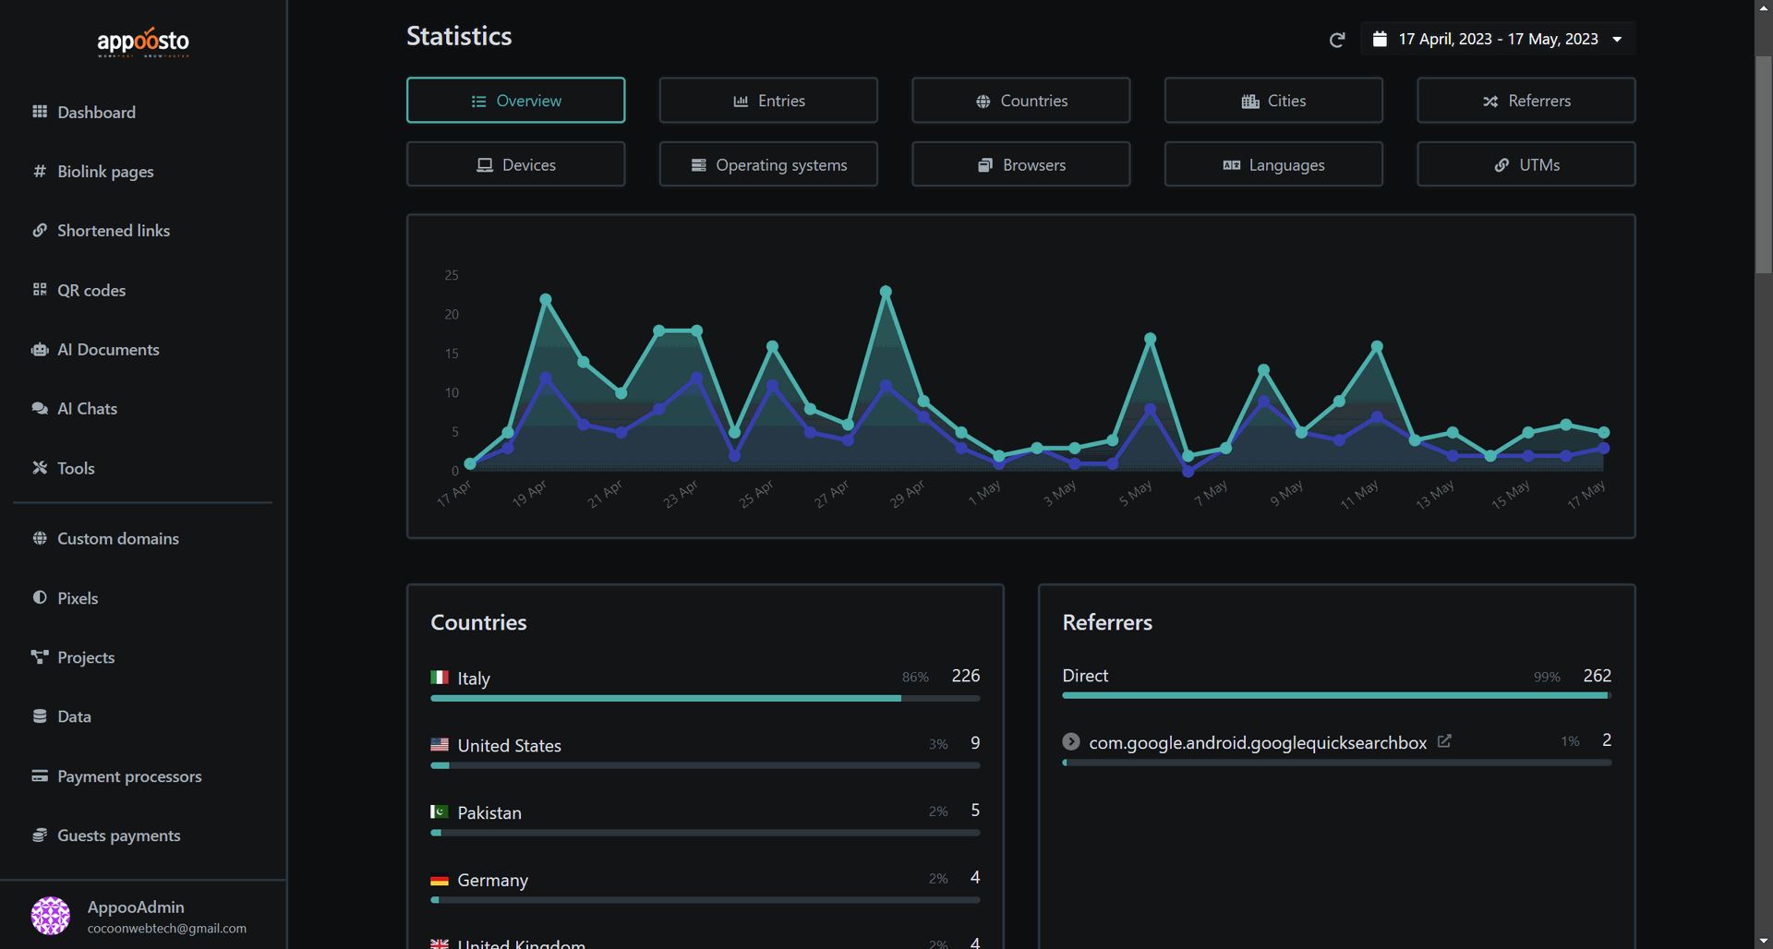Go to QR codes in sidebar
1773x949 pixels.
[x=91, y=290]
